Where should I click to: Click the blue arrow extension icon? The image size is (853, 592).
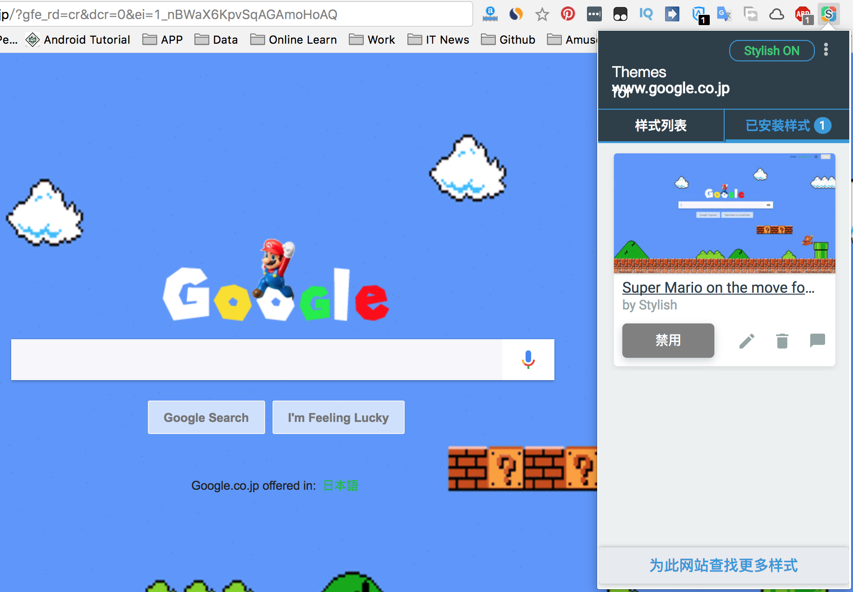pyautogui.click(x=672, y=14)
